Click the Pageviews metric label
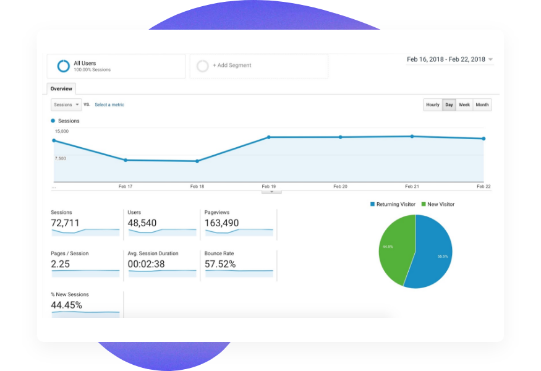 217,212
